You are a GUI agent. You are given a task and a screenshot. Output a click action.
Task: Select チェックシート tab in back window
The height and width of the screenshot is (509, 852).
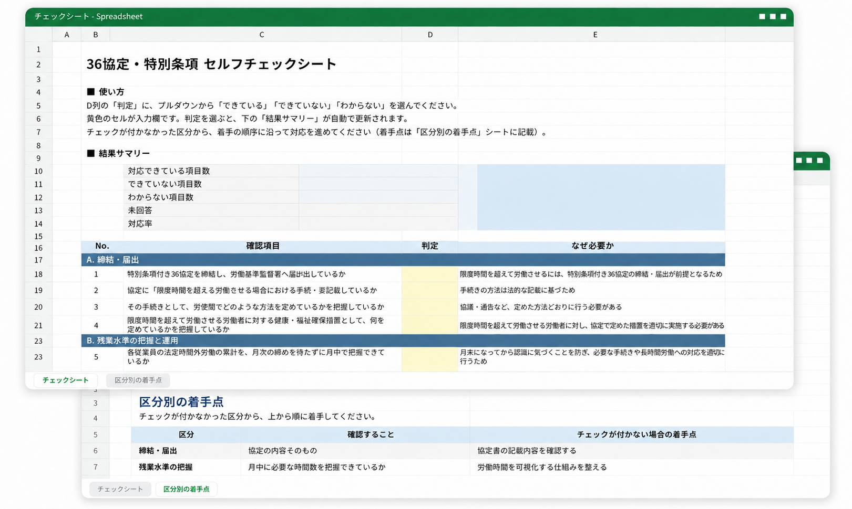click(x=120, y=489)
